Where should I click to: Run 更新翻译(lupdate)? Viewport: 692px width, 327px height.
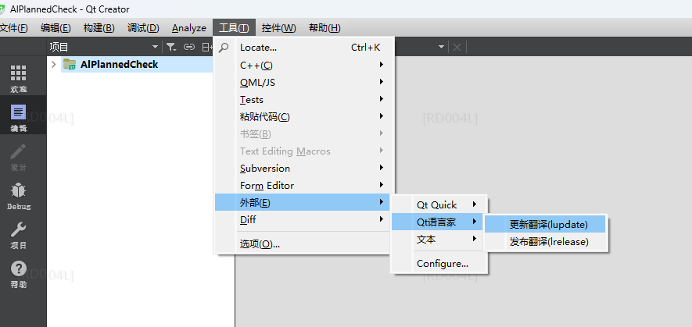click(546, 224)
